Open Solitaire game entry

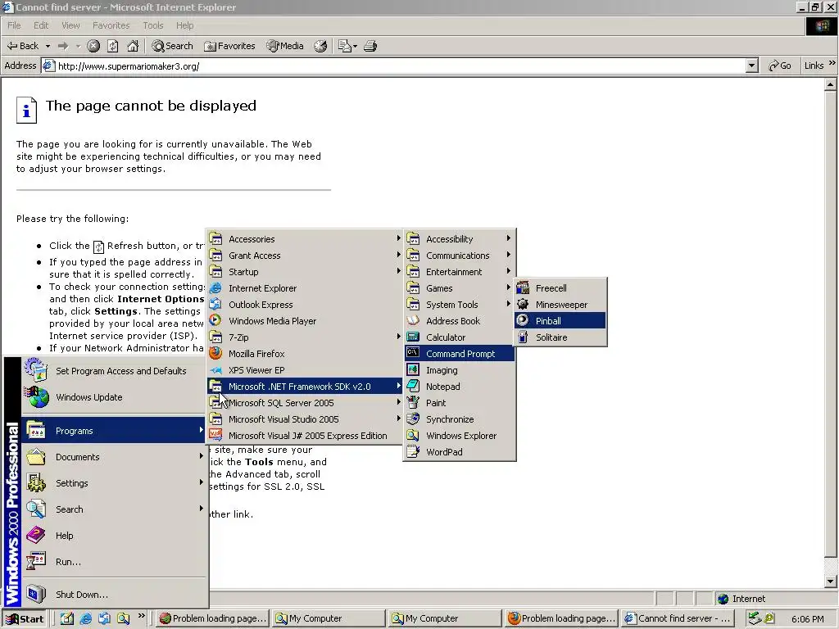(x=560, y=337)
